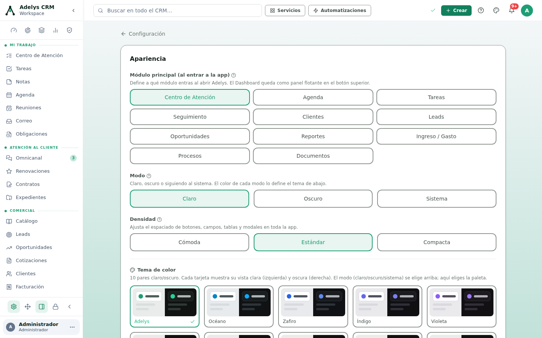Choose the Adelys color theme
The height and width of the screenshot is (338, 542).
pyautogui.click(x=164, y=306)
